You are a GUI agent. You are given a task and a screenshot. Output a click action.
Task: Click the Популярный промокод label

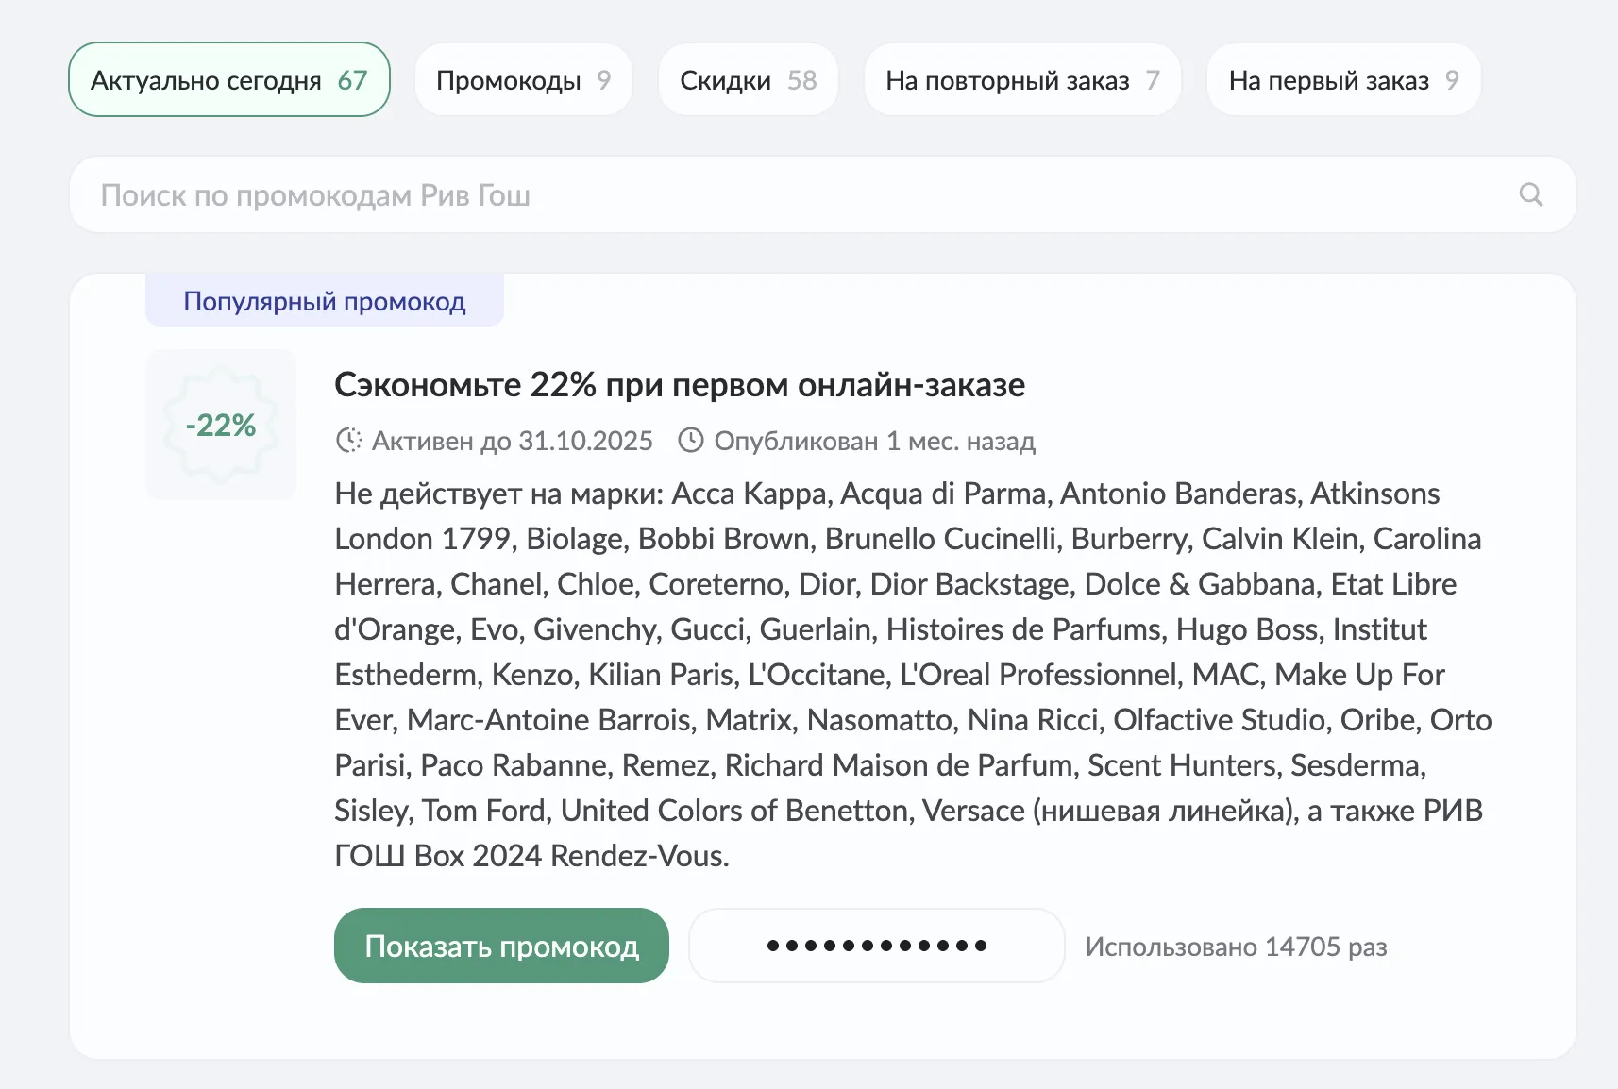324,301
